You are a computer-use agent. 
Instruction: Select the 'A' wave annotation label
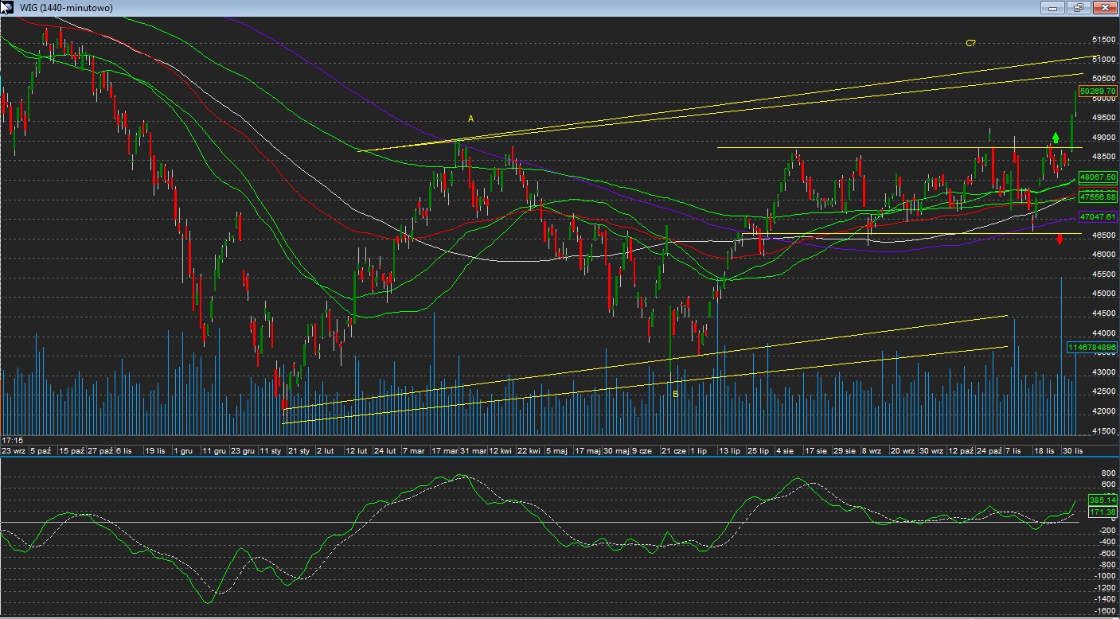470,119
